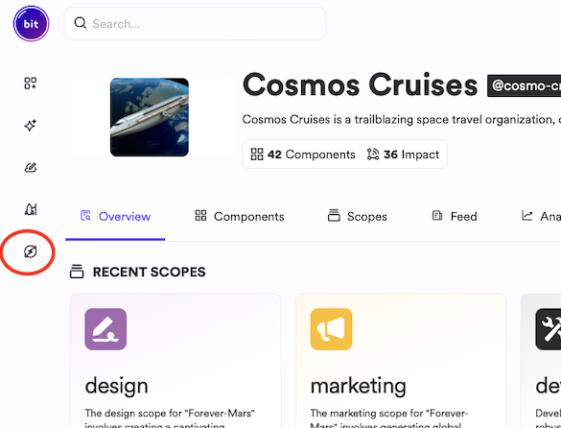Viewport: 561px width, 428px height.
Task: Click the purple design scope icon
Action: 105,329
